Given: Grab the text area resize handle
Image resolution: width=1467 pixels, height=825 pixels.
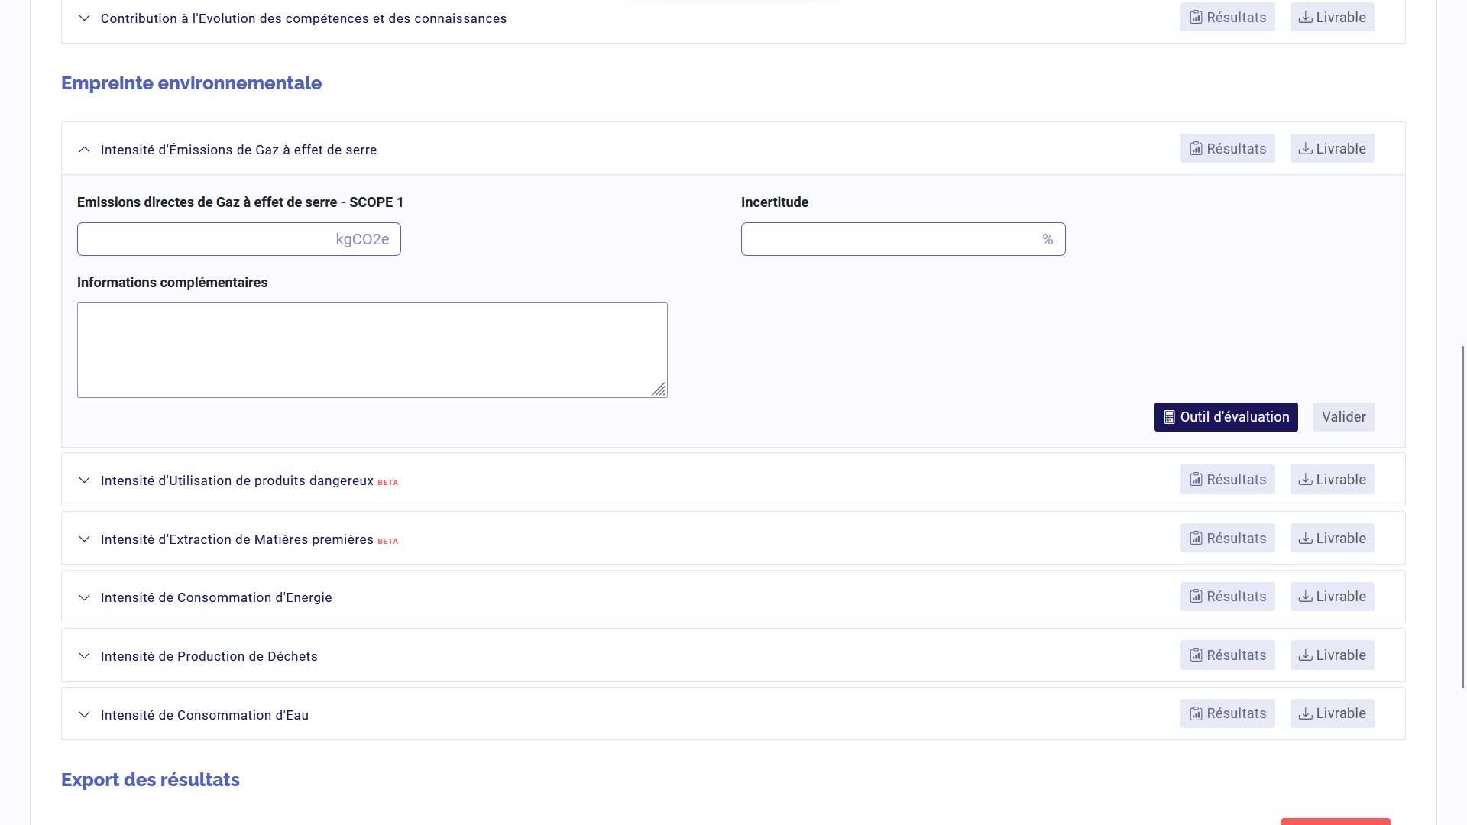Looking at the screenshot, I should point(659,390).
